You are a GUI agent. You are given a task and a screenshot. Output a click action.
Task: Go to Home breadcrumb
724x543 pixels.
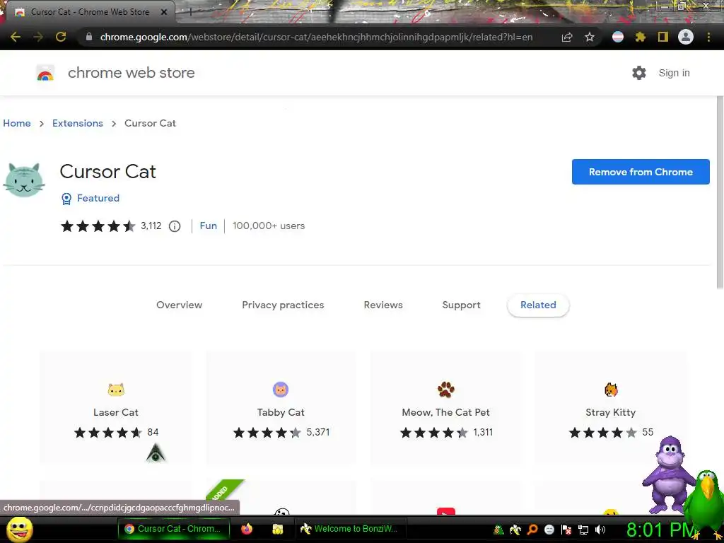tap(17, 123)
